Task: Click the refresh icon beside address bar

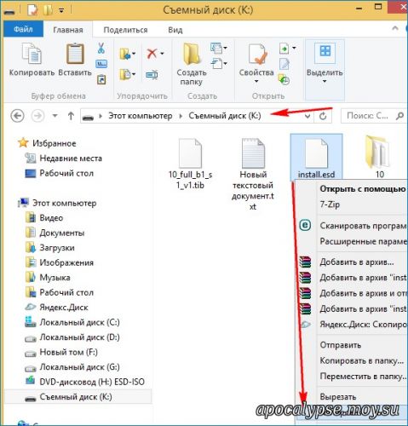Action: point(323,116)
